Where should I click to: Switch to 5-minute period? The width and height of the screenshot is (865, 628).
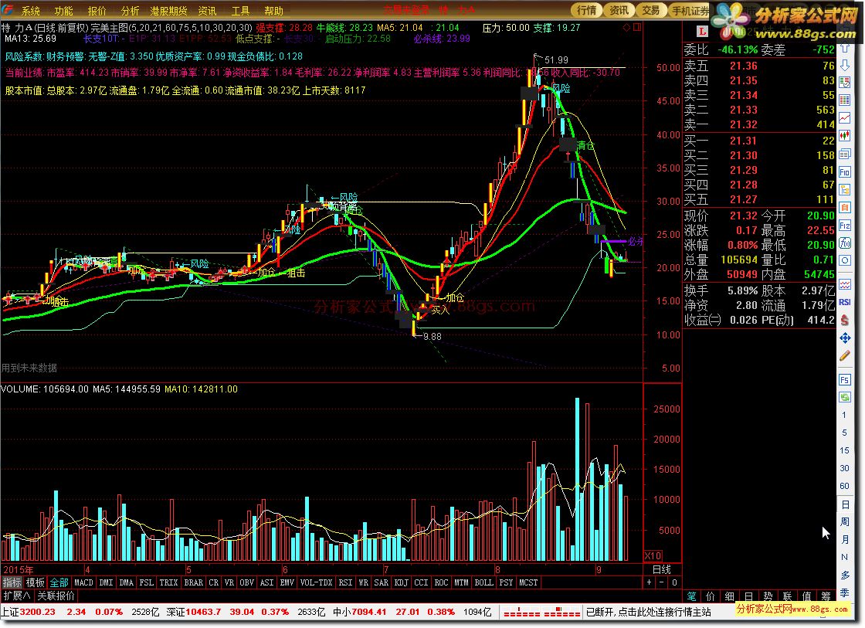[x=845, y=432]
